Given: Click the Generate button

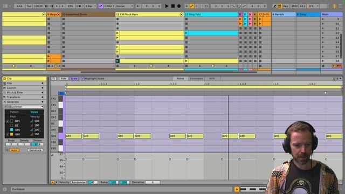Looking at the screenshot, I should [35, 150].
